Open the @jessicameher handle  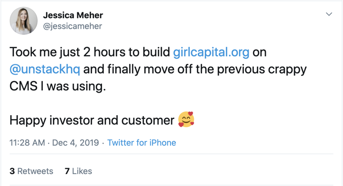coord(72,26)
